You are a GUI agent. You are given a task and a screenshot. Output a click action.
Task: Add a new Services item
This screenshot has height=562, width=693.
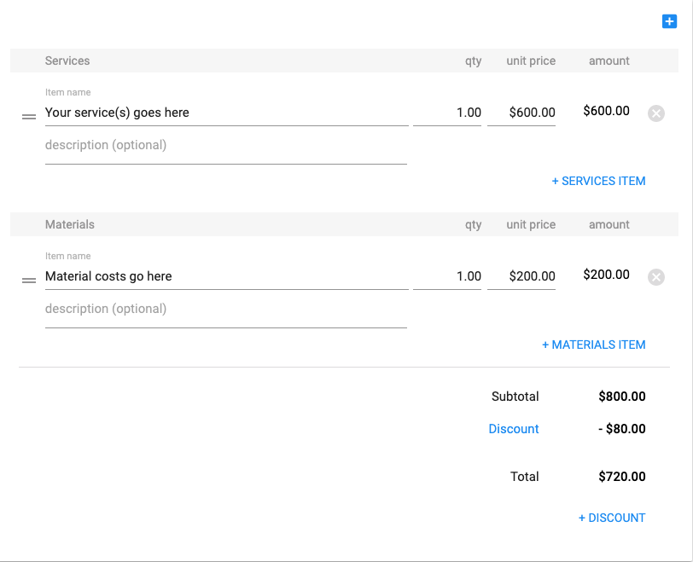click(598, 181)
